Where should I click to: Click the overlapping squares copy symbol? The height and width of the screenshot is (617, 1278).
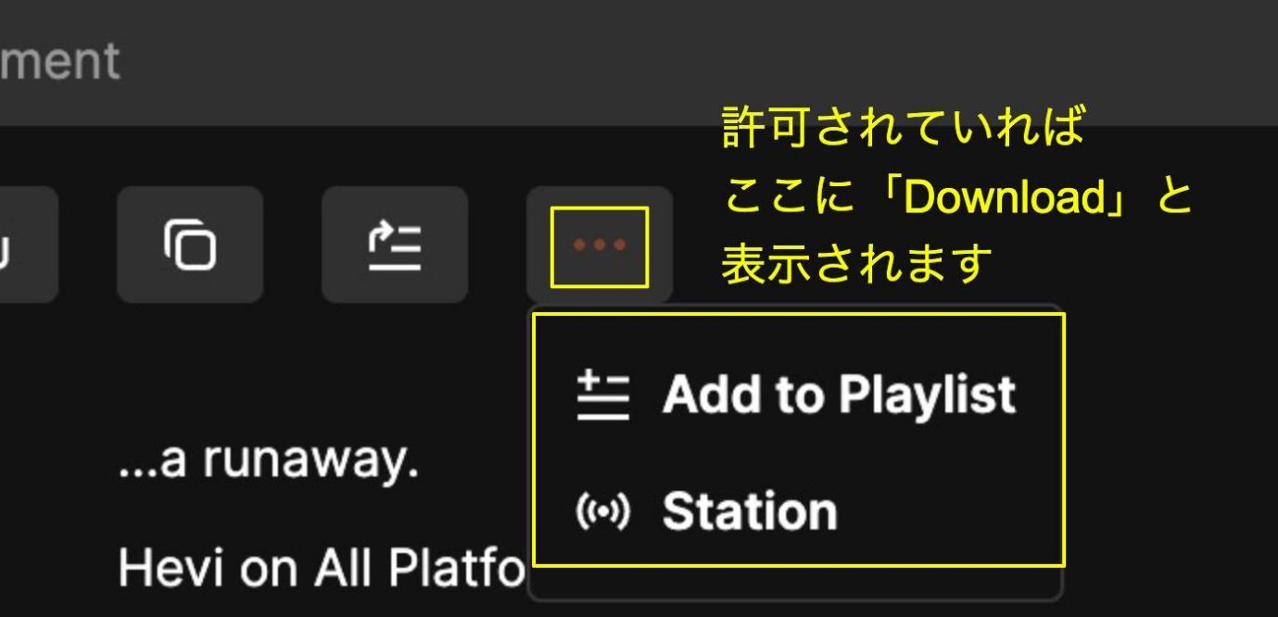click(x=190, y=245)
